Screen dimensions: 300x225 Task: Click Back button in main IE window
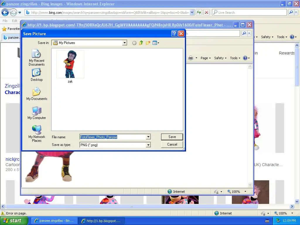pos(5,13)
